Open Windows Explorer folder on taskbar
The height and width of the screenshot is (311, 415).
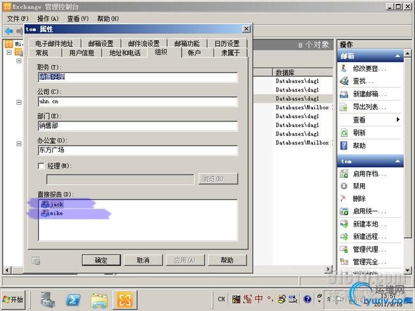click(x=99, y=300)
